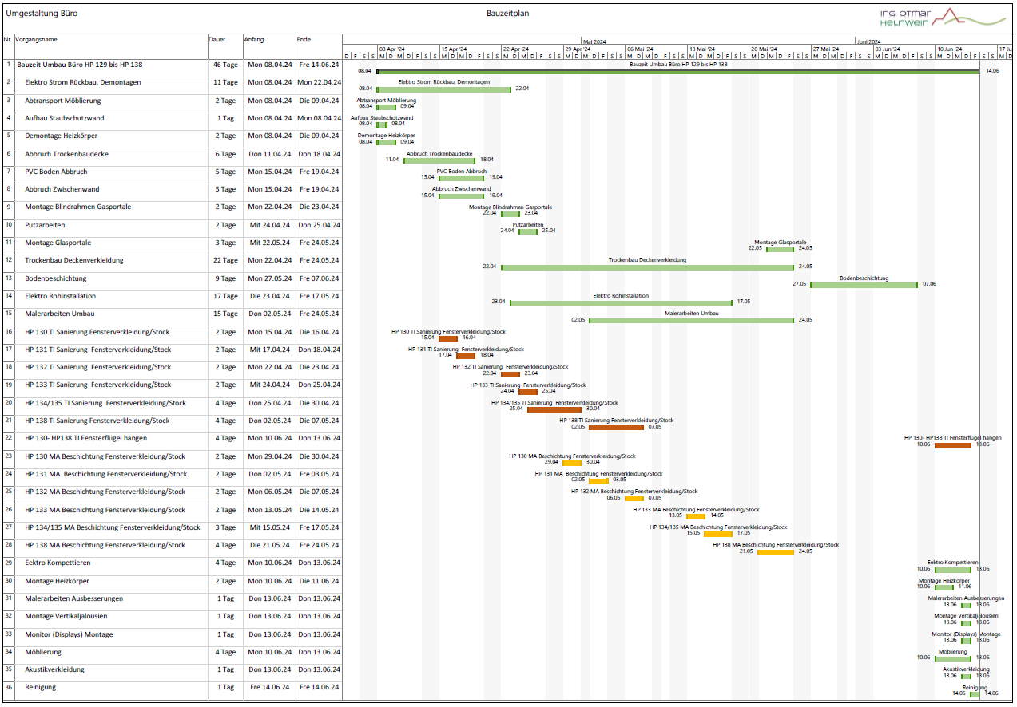Select the '6 Tage' duration cell

[x=227, y=154]
